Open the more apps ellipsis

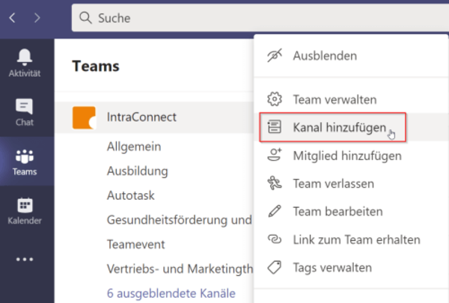point(25,260)
